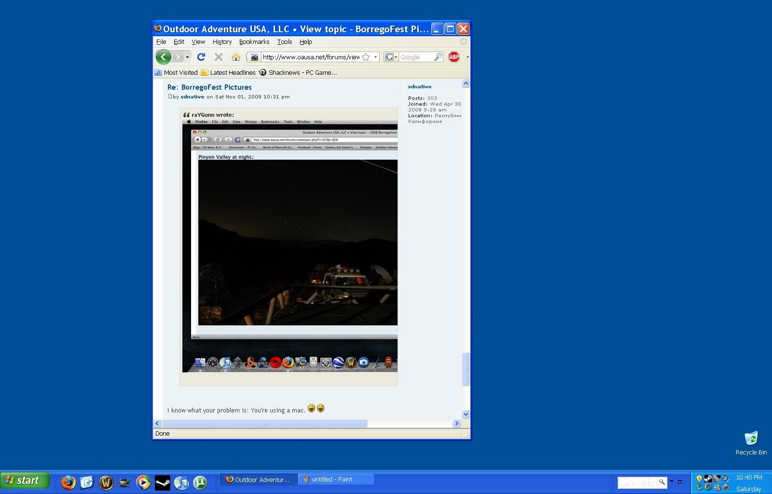This screenshot has height=494, width=772.
Task: Launch Steam from the quick launch bar
Action: tap(163, 482)
